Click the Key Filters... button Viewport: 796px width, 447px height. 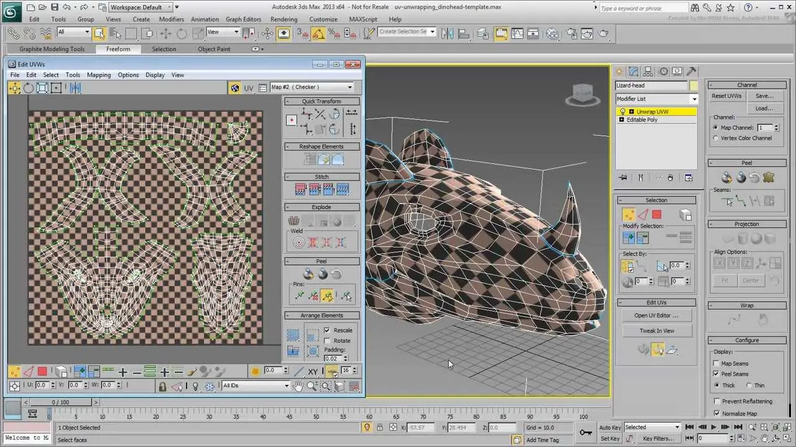coord(659,438)
